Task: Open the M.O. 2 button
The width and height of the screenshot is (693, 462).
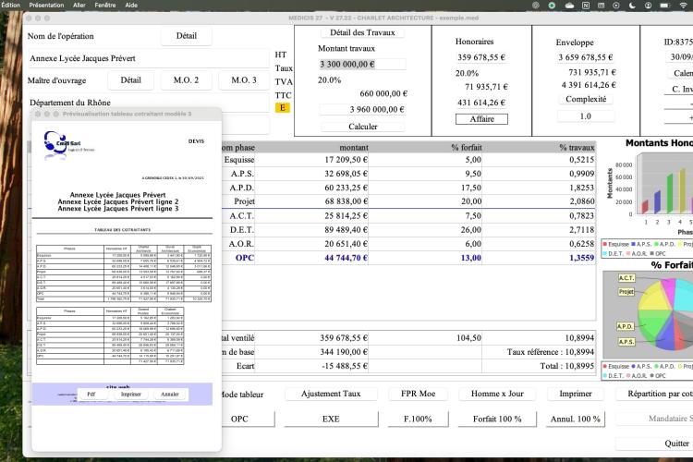Action: coord(186,80)
